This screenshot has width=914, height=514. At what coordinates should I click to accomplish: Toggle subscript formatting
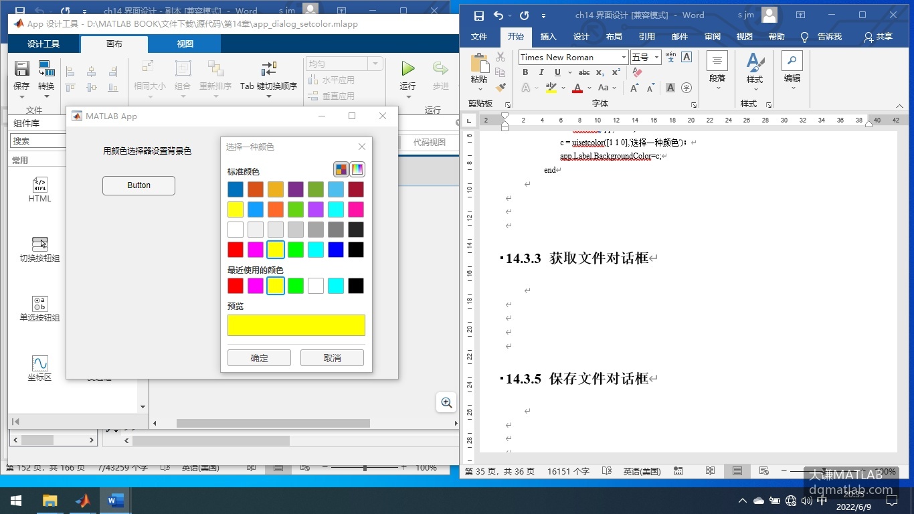[600, 72]
